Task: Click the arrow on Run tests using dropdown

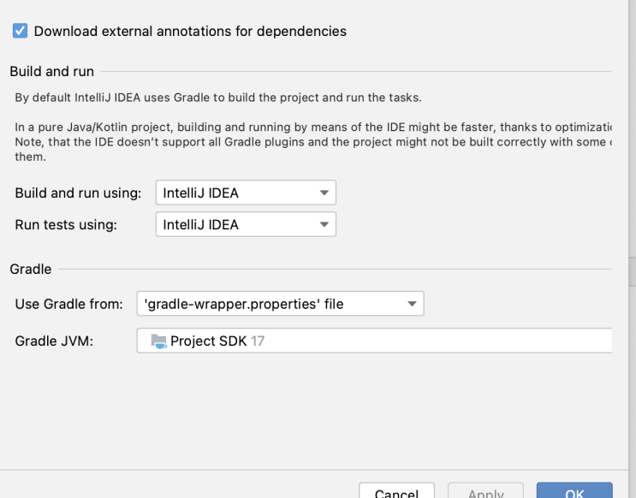Action: pos(324,224)
